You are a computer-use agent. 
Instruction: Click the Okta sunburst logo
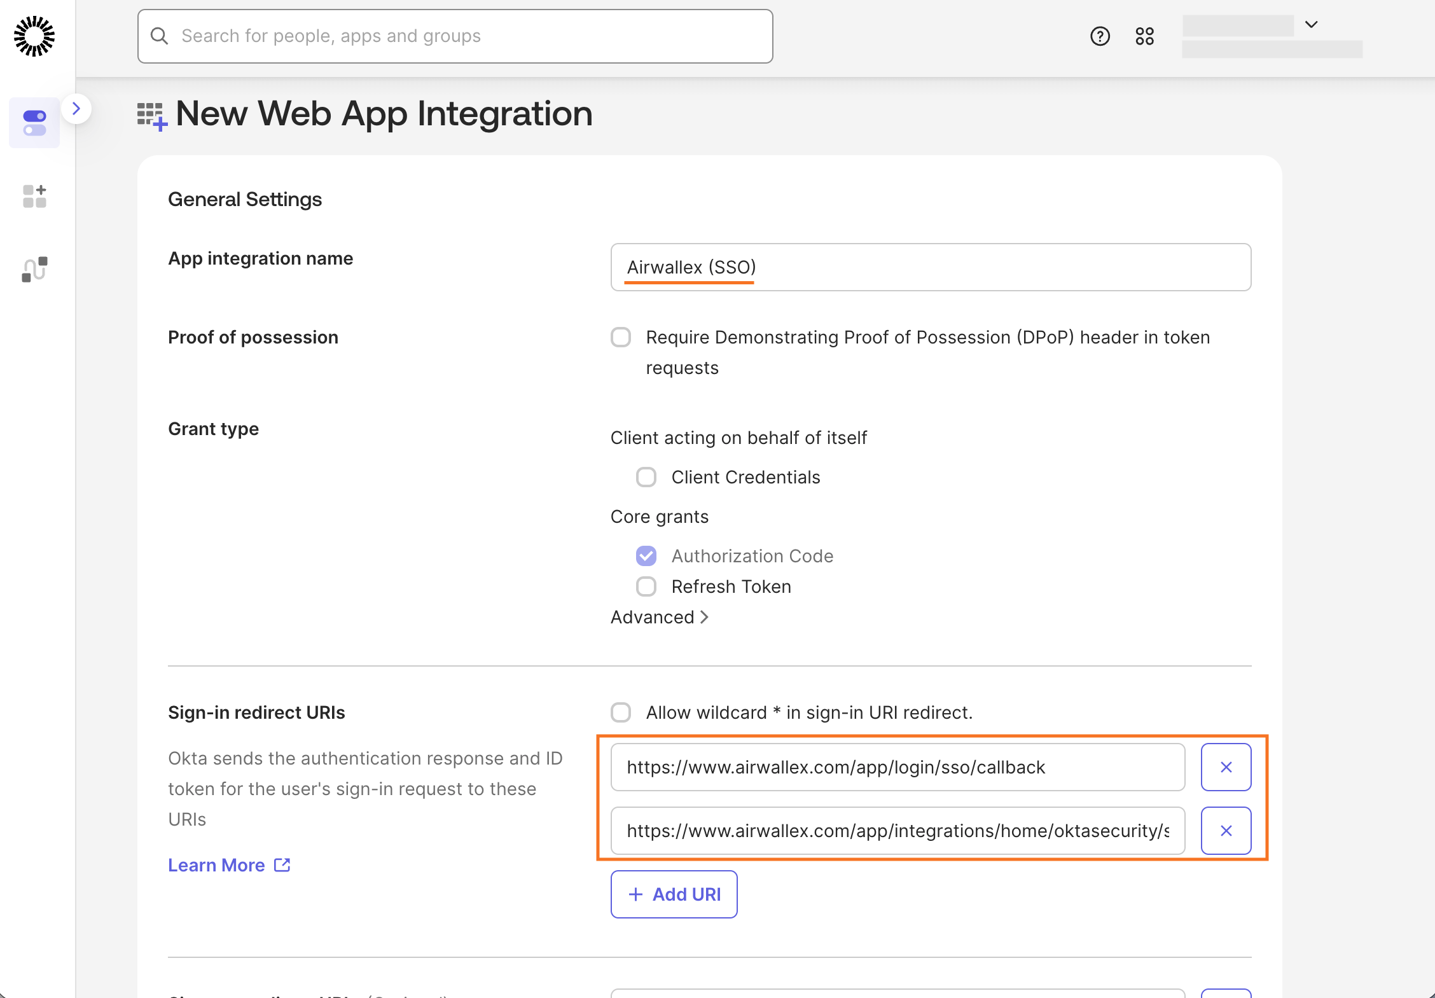(x=34, y=36)
